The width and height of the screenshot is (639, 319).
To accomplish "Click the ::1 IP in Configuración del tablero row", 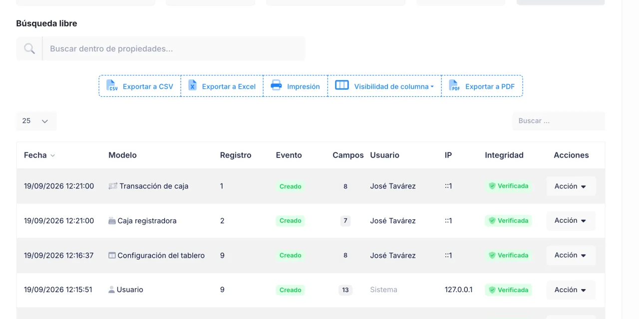I will pyautogui.click(x=448, y=255).
